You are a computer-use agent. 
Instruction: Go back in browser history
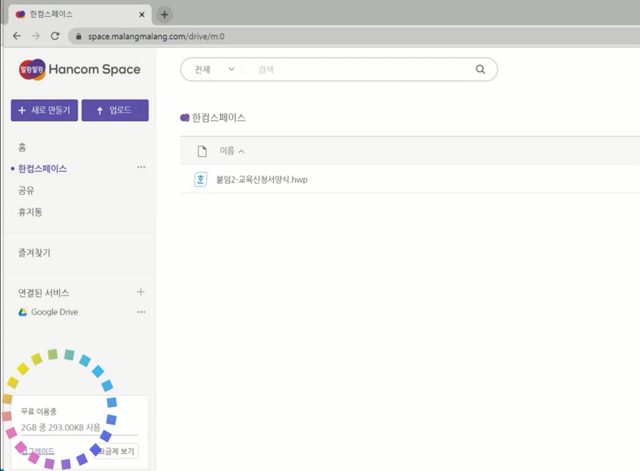[17, 36]
